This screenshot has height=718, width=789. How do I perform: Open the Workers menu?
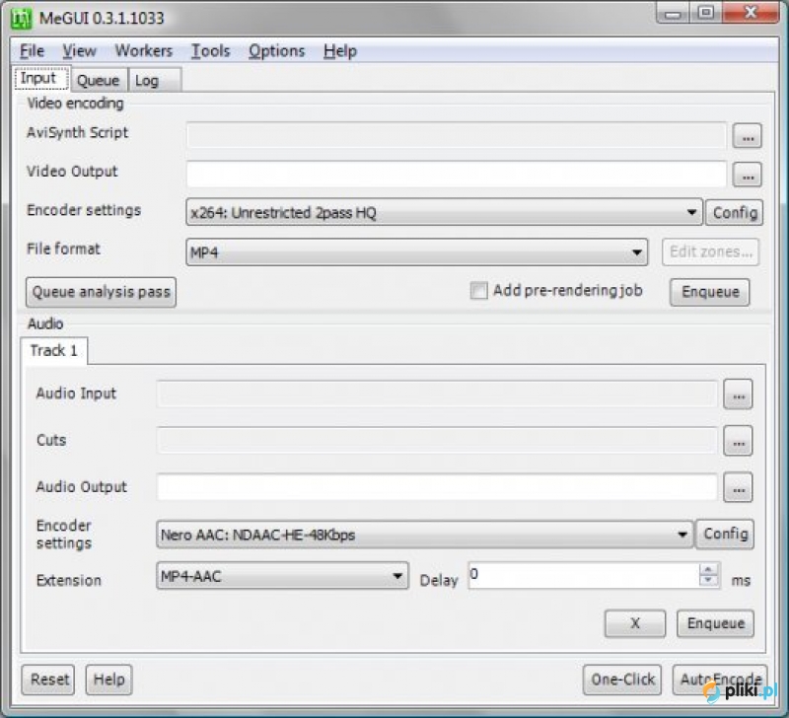[143, 51]
